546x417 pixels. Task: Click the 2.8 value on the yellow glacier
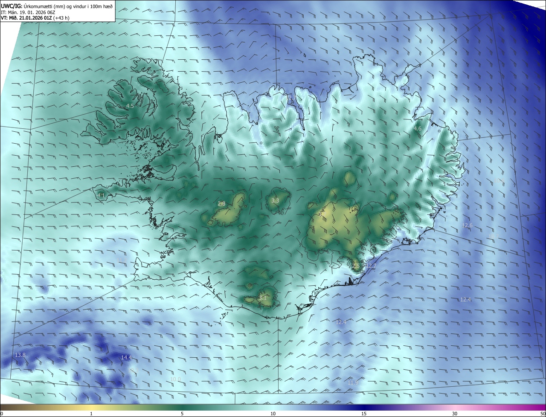tap(221, 204)
